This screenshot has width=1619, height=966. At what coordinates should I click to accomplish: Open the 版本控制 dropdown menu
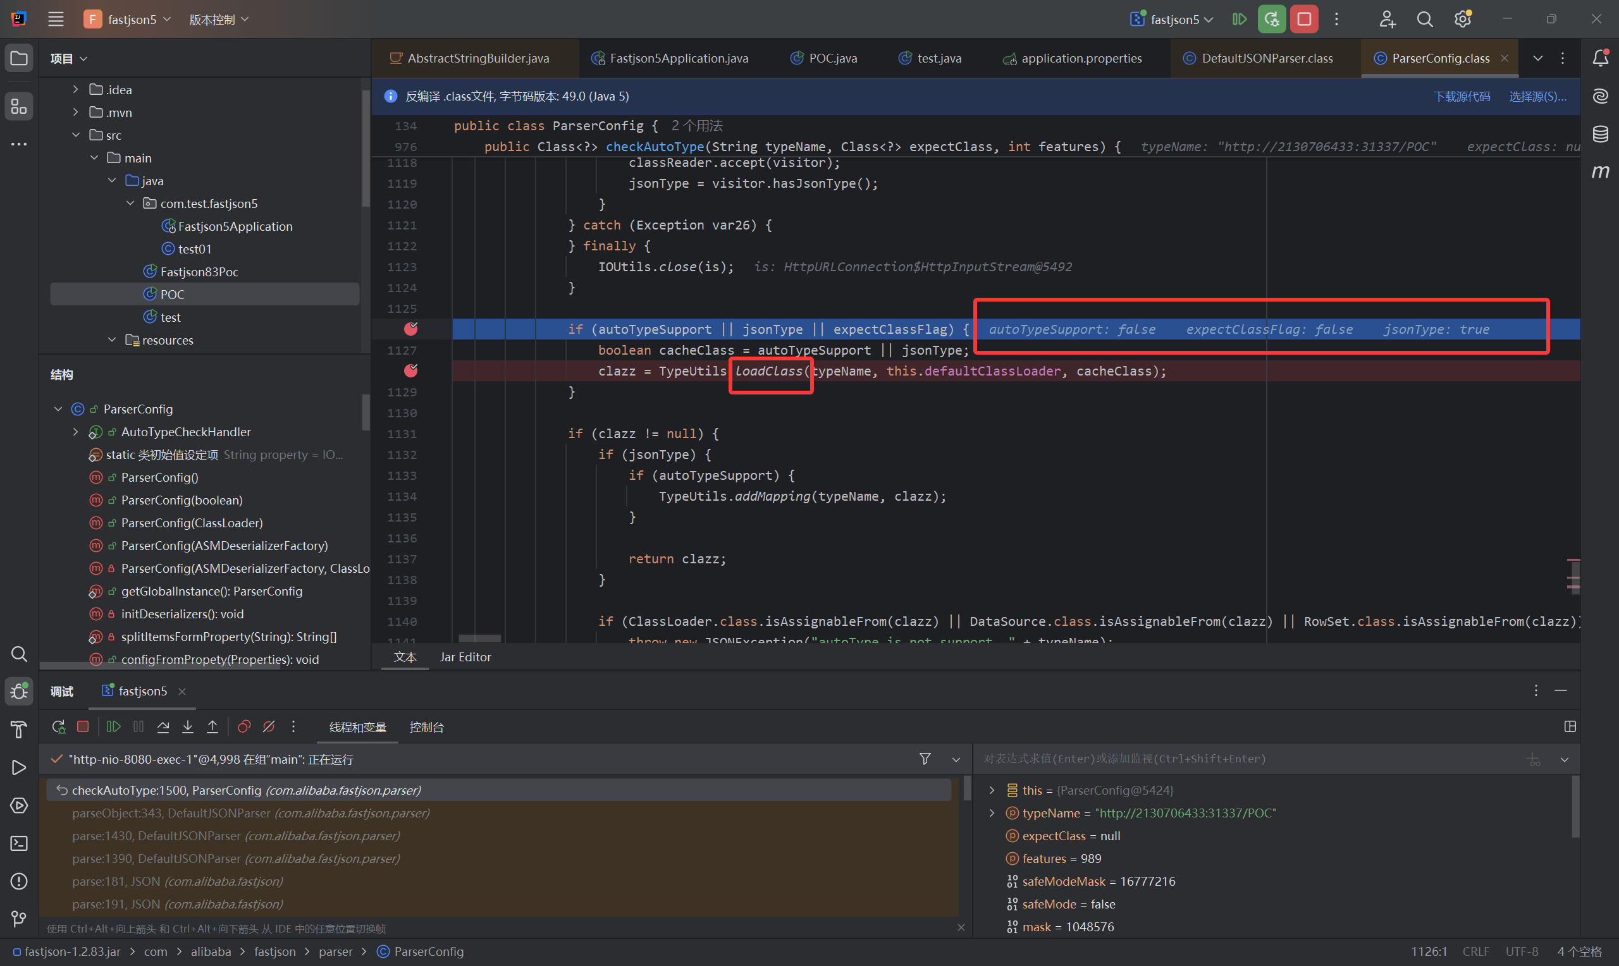(x=219, y=20)
